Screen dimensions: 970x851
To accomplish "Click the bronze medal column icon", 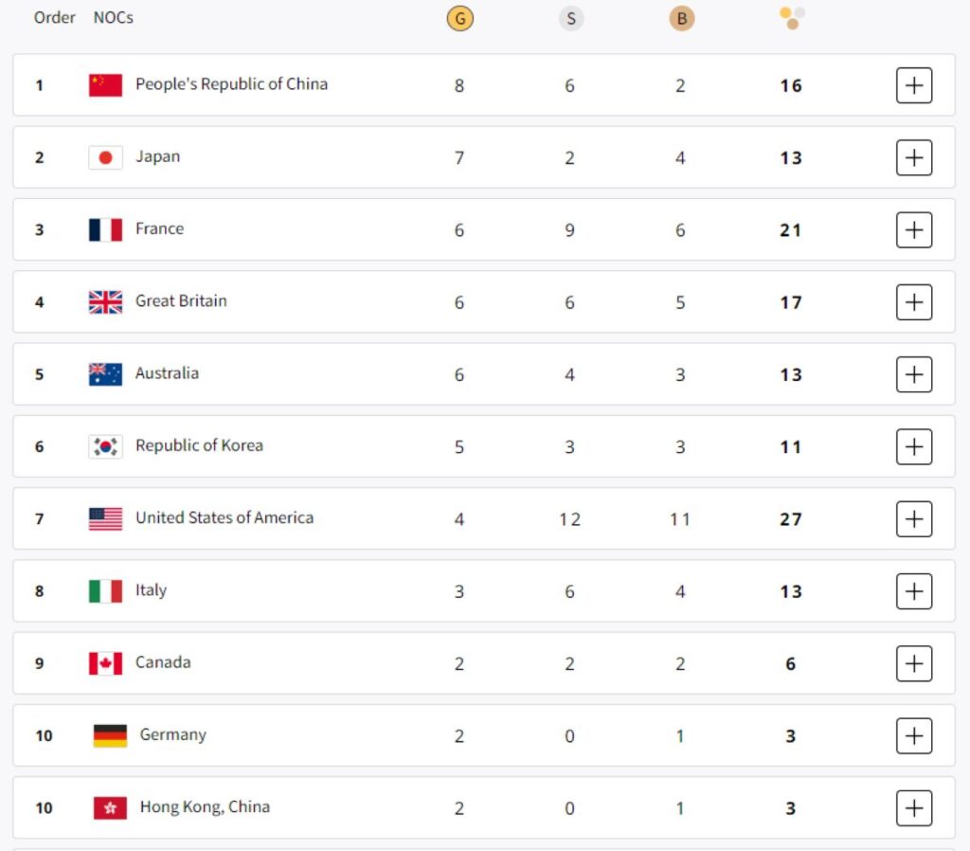I will point(680,19).
